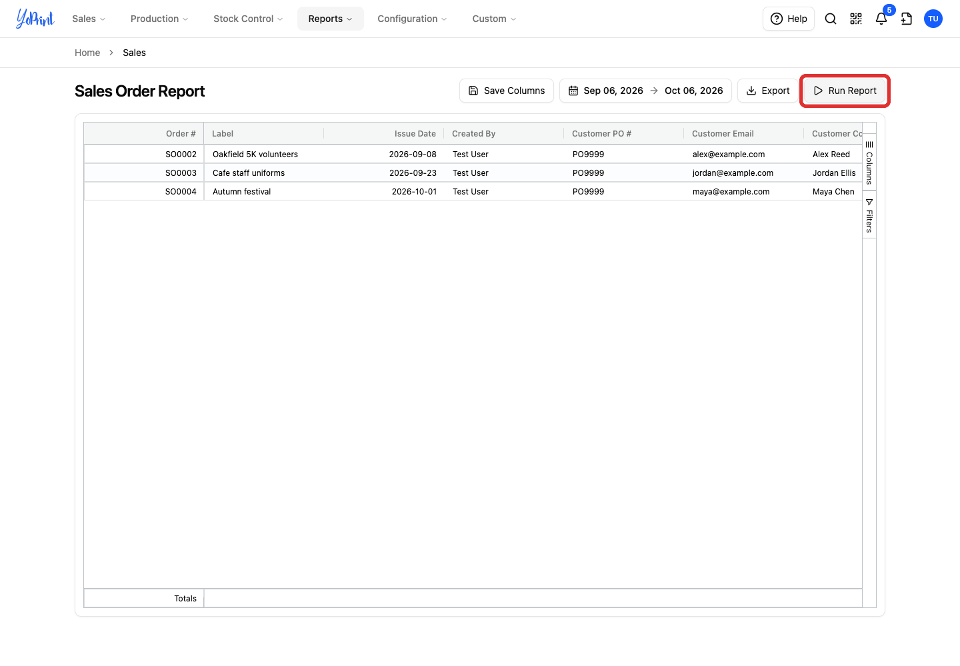The image size is (960, 666).
Task: Select order SO0002 cell
Action: point(144,154)
